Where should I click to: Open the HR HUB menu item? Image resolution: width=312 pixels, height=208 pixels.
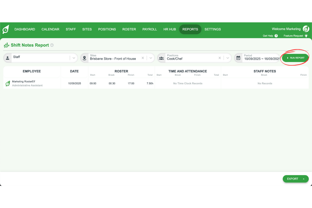coord(170,29)
